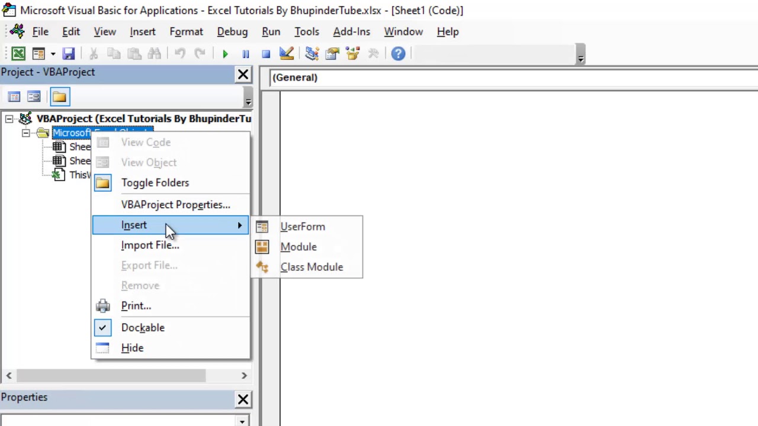Open the Window menu
Viewport: 758px width, 426px height.
(x=403, y=32)
